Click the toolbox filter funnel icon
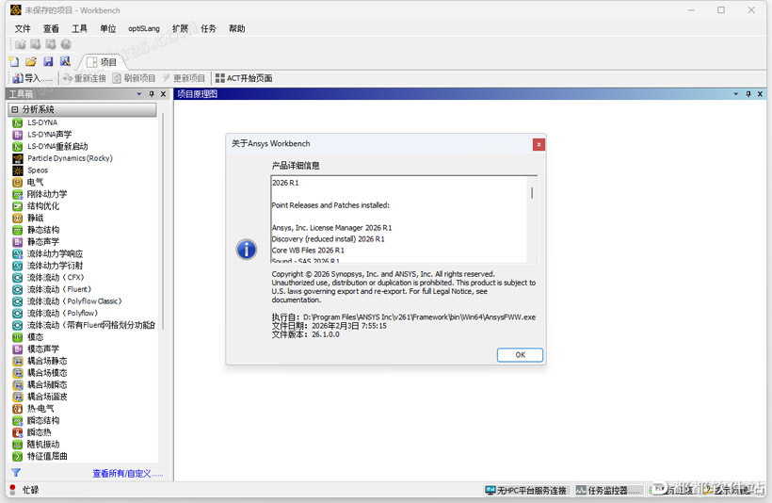The image size is (772, 503). pyautogui.click(x=16, y=473)
